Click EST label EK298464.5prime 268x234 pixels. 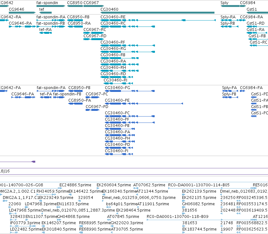pyautogui.click(x=133, y=210)
